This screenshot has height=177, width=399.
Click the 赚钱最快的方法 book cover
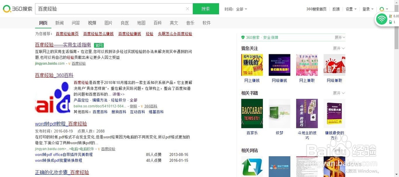pos(334,113)
